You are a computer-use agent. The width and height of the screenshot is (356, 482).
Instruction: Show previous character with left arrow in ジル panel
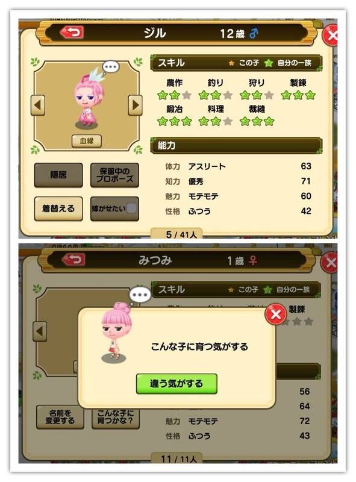[x=38, y=105]
